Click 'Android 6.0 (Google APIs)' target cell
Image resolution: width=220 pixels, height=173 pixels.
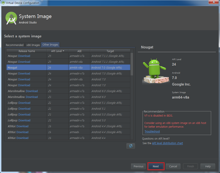110,91
